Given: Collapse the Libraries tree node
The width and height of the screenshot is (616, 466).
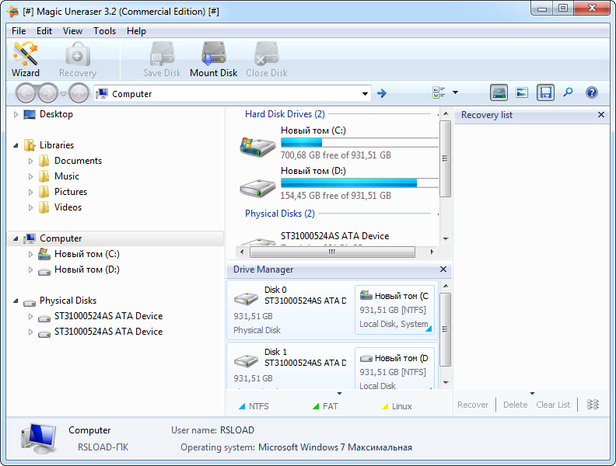Looking at the screenshot, I should click(x=16, y=145).
